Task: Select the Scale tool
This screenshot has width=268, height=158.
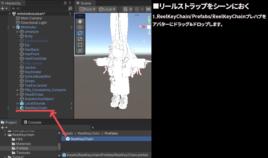Action: (x=80, y=39)
